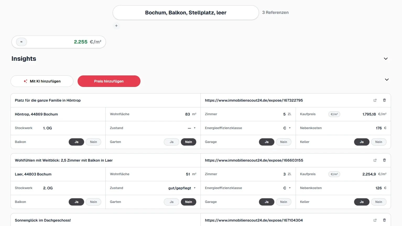Delete the Höntrop listing via trash icon
Image resolution: width=402 pixels, height=226 pixels.
[384, 100]
